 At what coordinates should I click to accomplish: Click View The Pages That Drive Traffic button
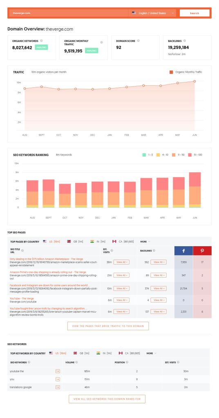[x=108, y=326]
